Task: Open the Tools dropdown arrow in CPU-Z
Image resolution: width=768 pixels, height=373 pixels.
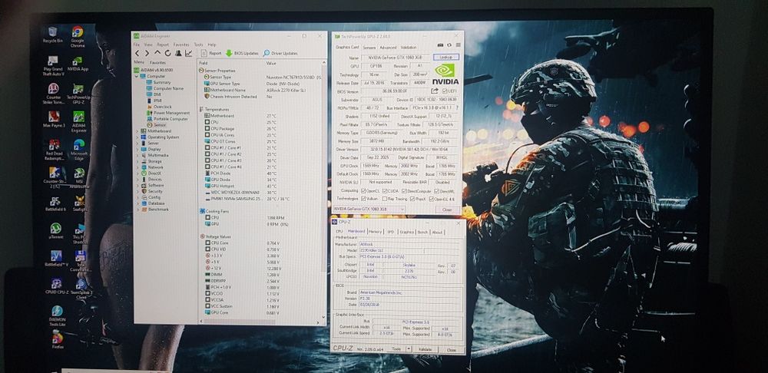Action: pyautogui.click(x=409, y=349)
